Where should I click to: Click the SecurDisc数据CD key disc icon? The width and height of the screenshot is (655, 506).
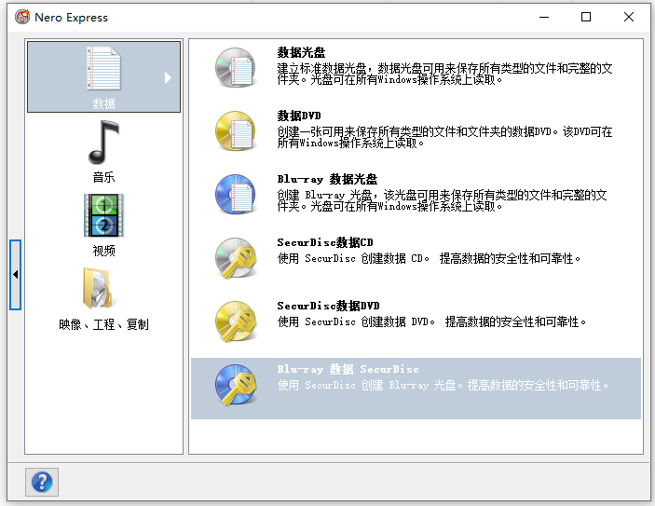[x=236, y=258]
